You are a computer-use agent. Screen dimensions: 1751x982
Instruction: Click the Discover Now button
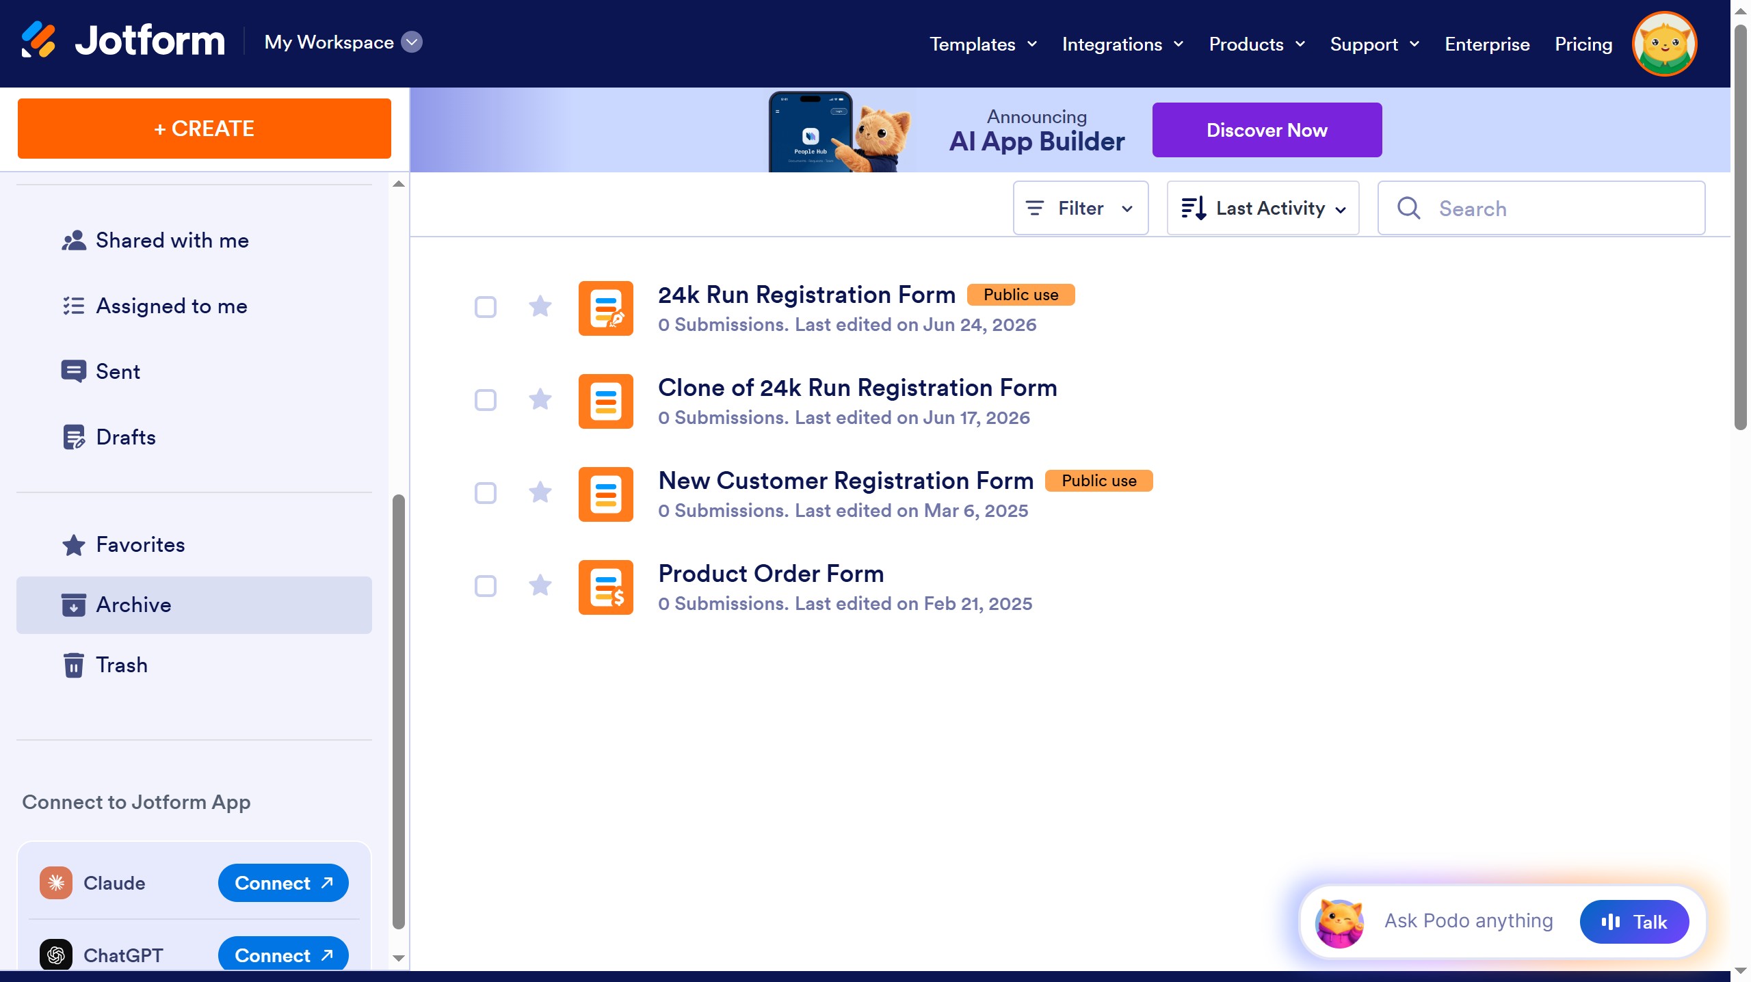pos(1267,130)
